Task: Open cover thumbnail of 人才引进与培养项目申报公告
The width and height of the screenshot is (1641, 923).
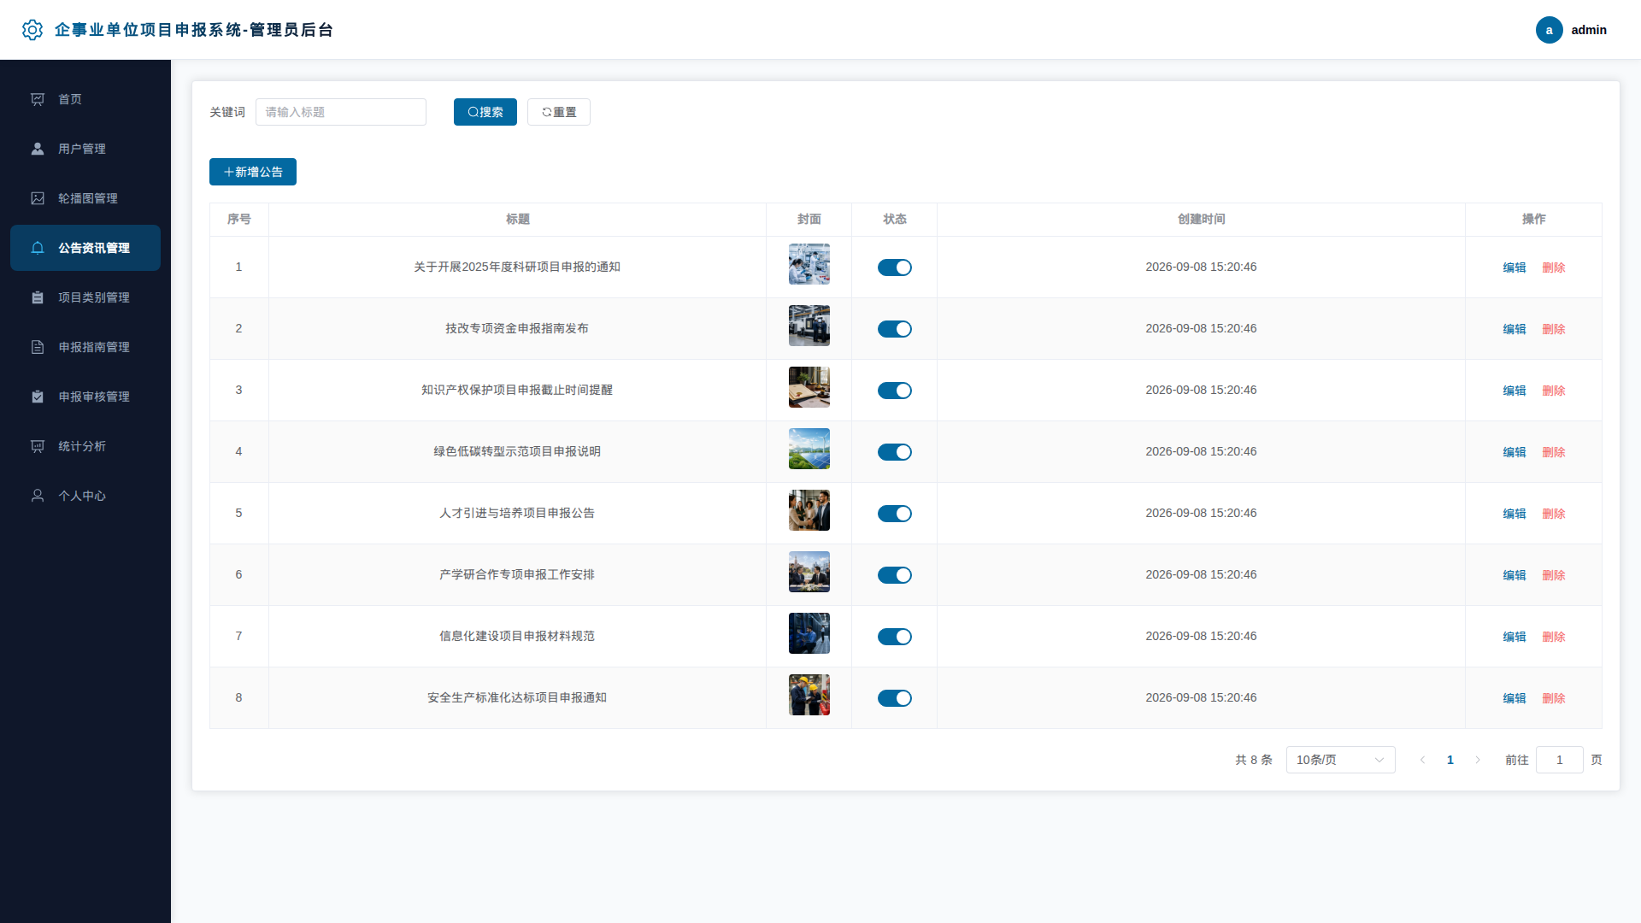Action: (809, 510)
